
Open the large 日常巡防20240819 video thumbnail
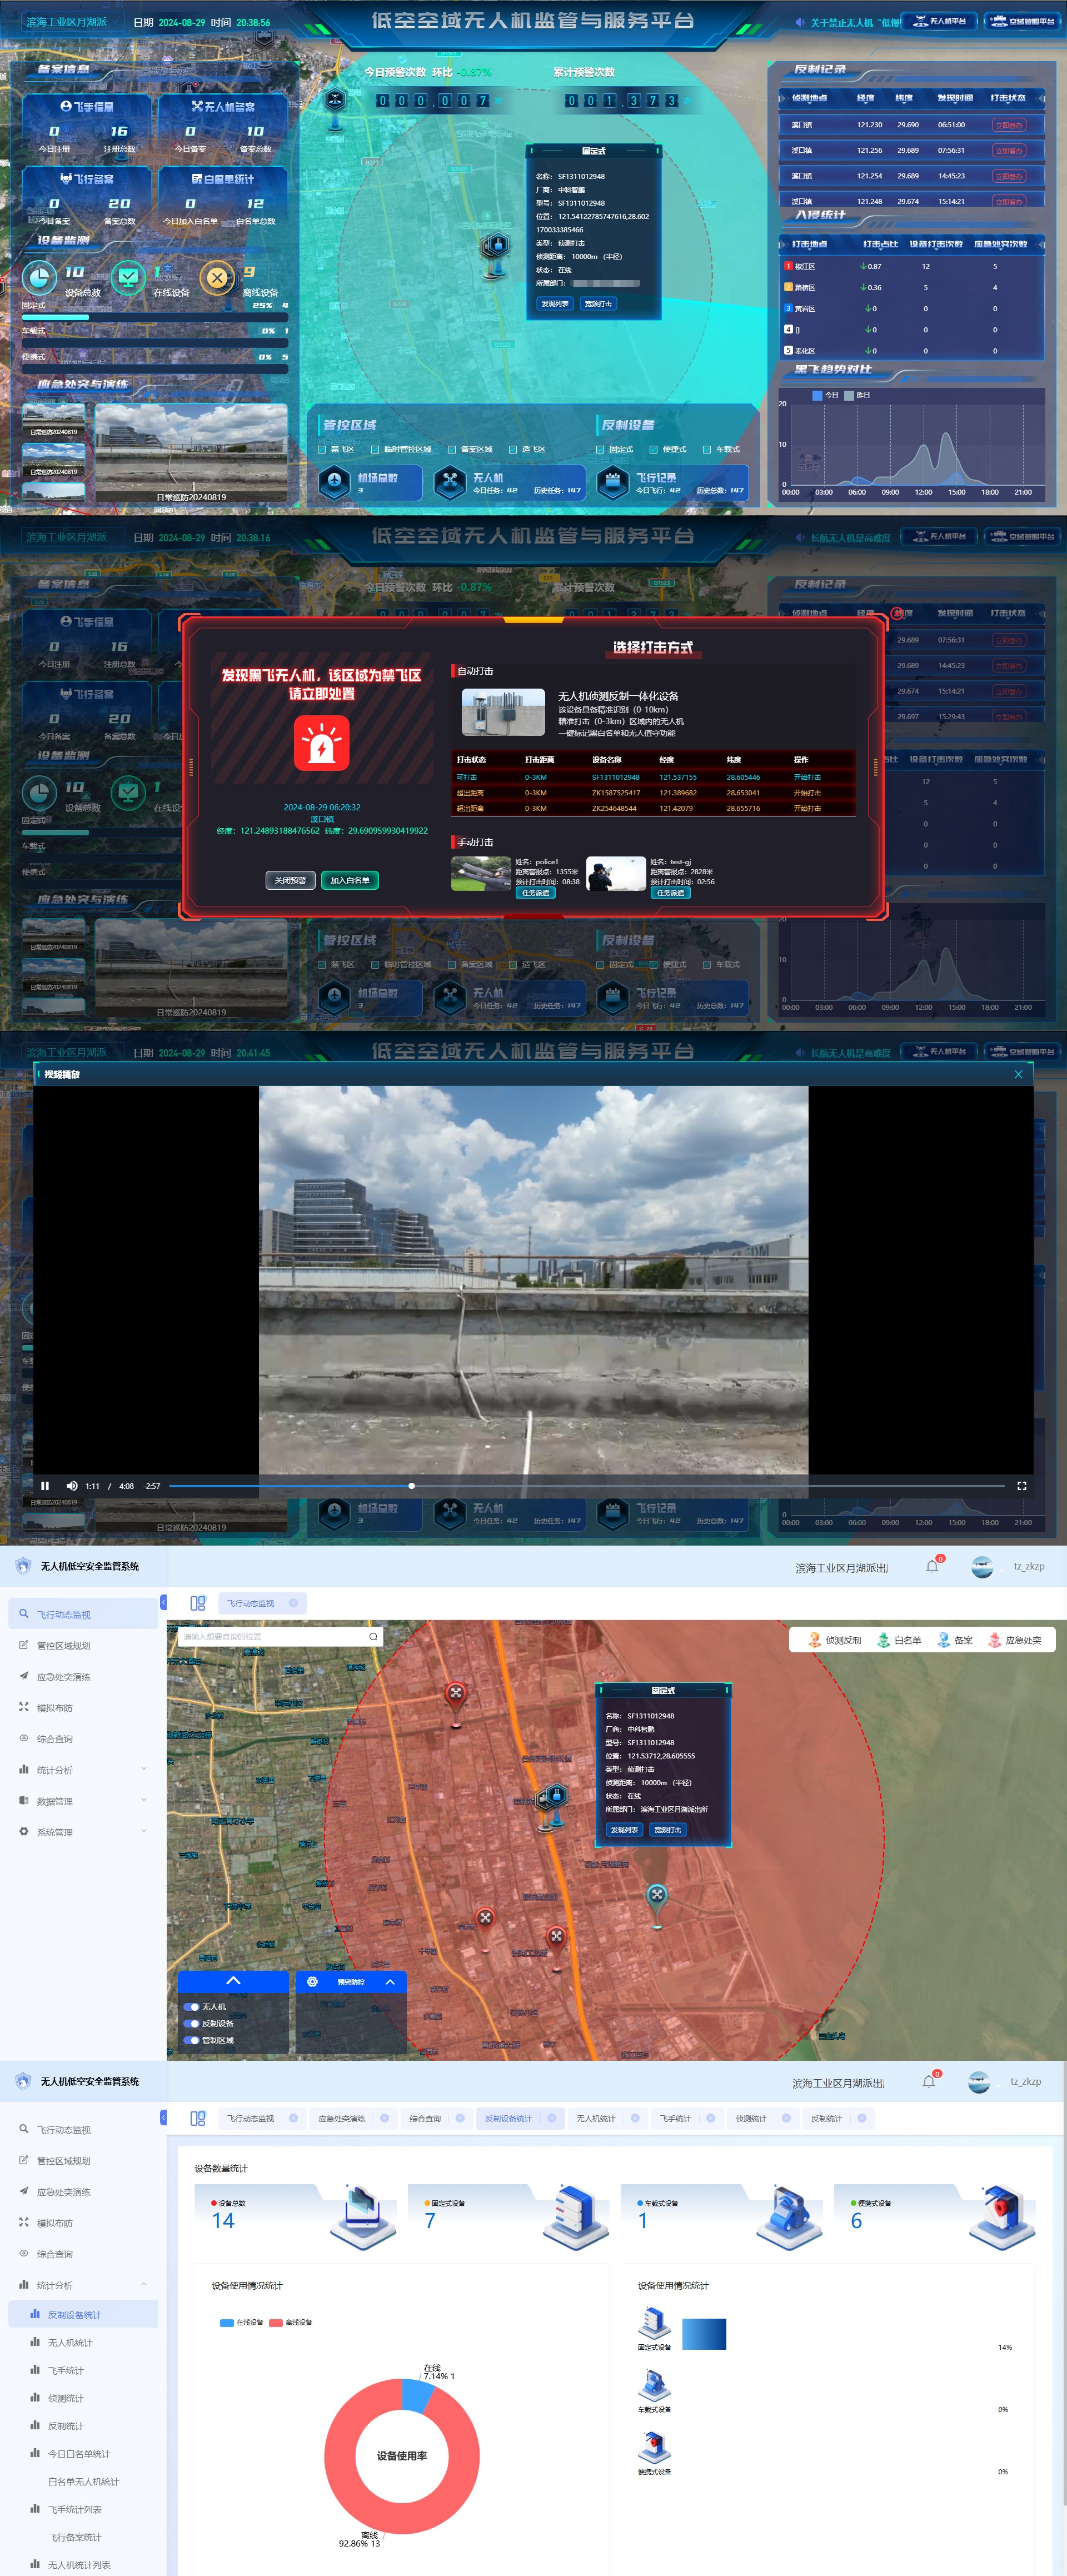[191, 453]
